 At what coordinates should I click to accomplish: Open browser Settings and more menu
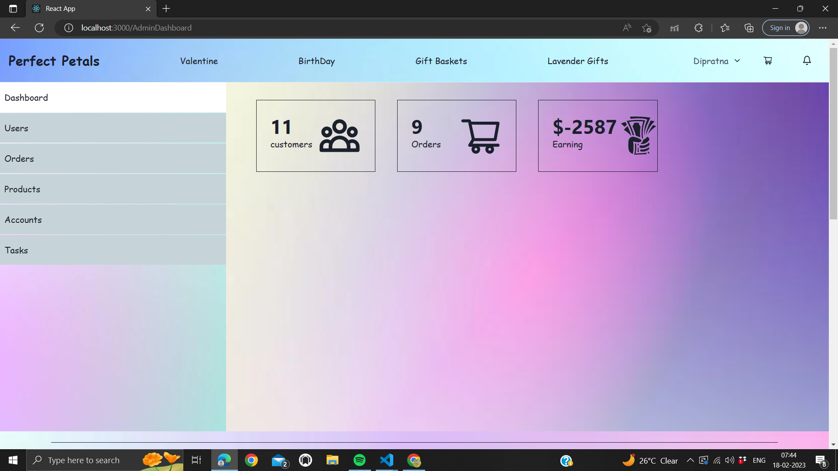click(x=823, y=28)
